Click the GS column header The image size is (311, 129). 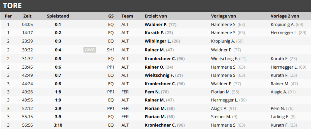[111, 16]
